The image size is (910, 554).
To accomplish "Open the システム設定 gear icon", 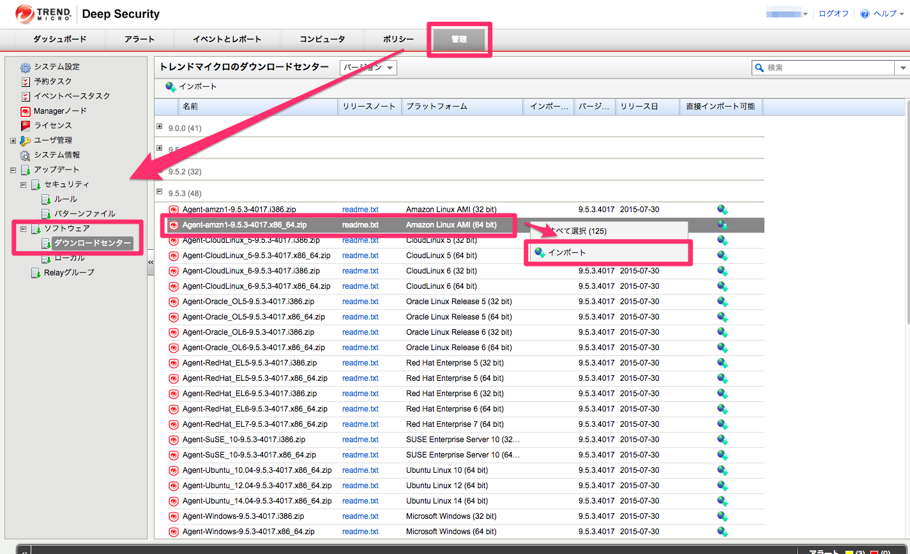I will [x=25, y=66].
